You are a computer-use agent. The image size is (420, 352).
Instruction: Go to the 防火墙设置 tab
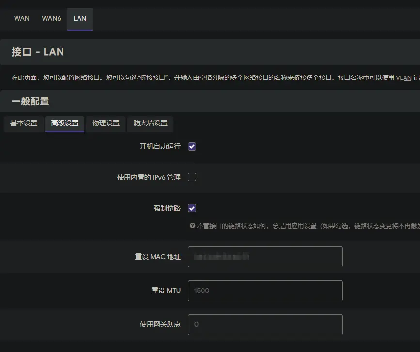[150, 123]
